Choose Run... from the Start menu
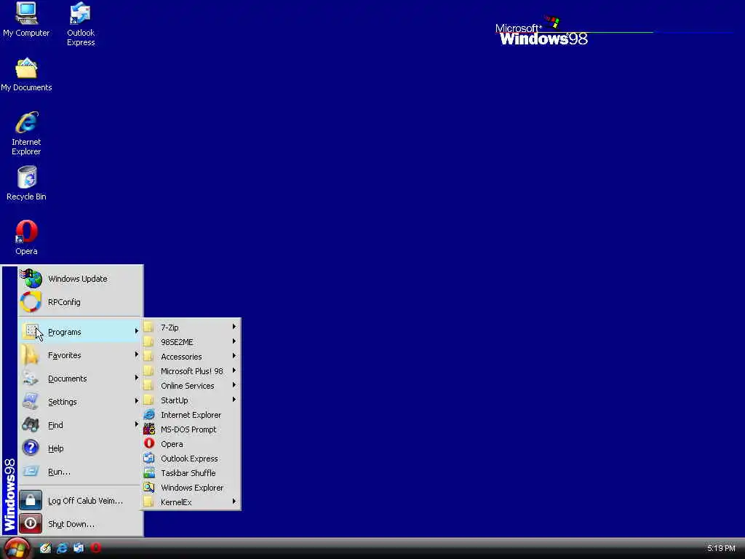Screen dimensions: 745x559 (80, 471)
